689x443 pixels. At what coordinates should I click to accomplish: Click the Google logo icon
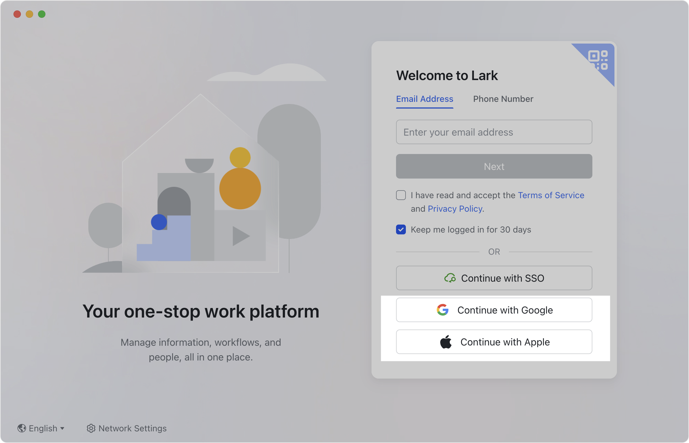tap(442, 310)
